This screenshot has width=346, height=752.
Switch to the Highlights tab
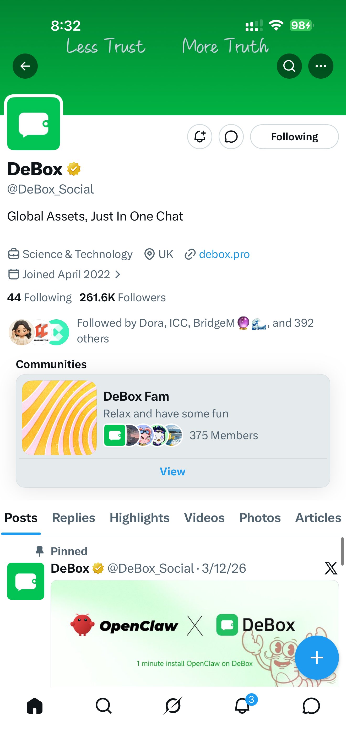(x=139, y=518)
